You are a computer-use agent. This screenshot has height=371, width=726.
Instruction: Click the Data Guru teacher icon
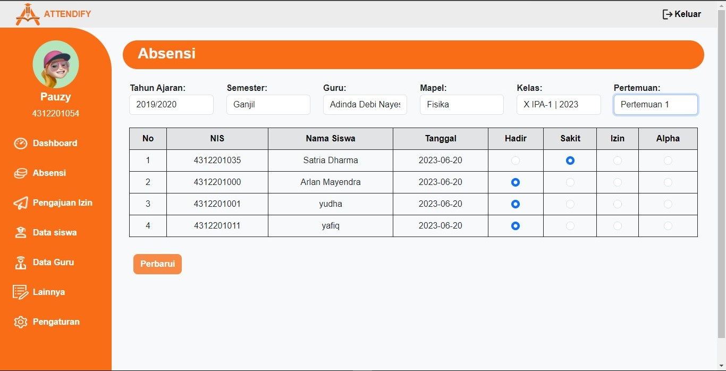[x=20, y=263]
